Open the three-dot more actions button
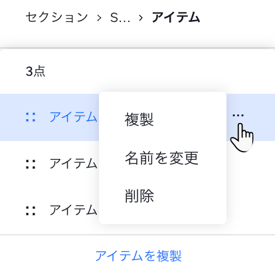Viewport: 275px width, 274px height. [238, 115]
